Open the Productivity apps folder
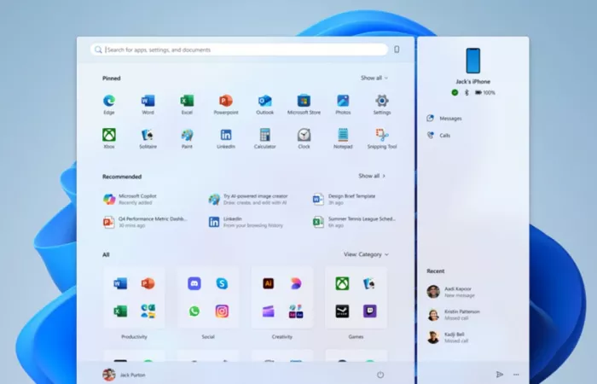This screenshot has width=597, height=384. [x=134, y=297]
